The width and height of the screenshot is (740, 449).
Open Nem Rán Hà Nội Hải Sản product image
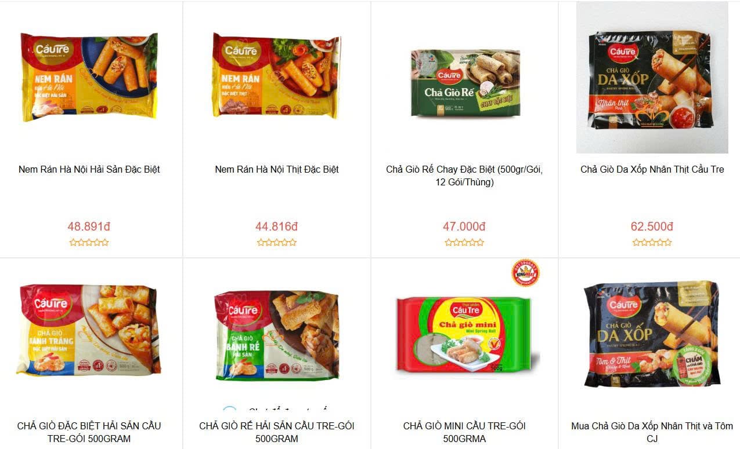(x=89, y=77)
